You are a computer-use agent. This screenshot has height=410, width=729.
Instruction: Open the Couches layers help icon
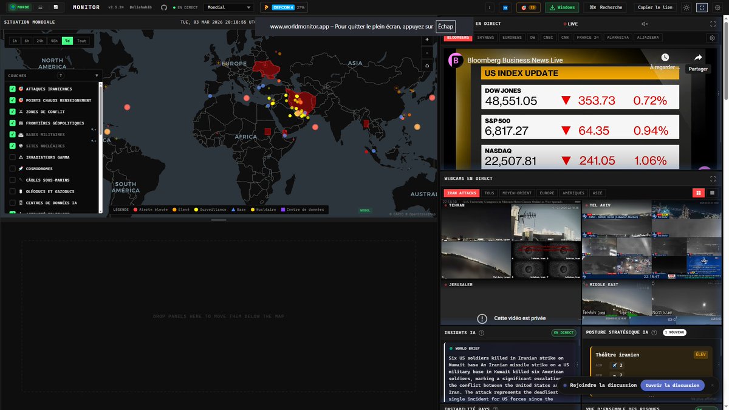click(x=61, y=76)
